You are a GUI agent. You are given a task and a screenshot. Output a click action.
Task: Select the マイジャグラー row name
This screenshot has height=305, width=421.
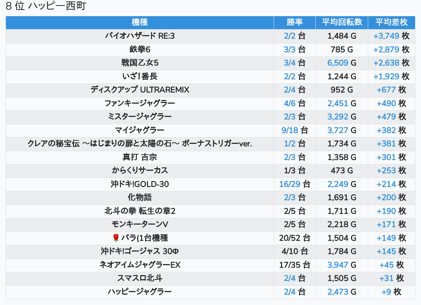pyautogui.click(x=140, y=130)
